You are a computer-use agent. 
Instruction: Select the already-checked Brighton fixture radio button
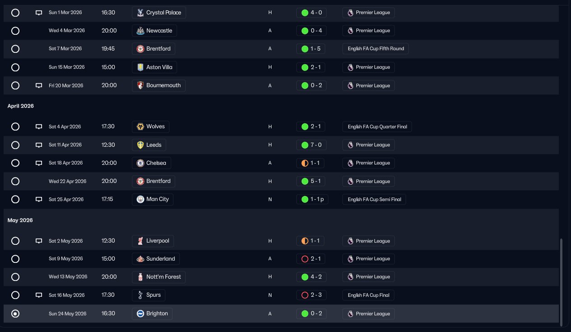click(x=15, y=313)
